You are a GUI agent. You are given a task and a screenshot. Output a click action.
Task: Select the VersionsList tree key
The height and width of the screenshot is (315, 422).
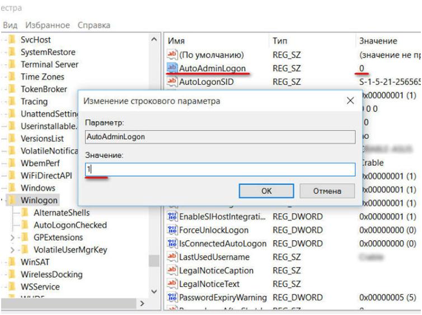pos(42,139)
